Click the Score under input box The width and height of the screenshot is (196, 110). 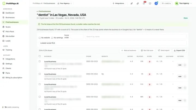77,37
